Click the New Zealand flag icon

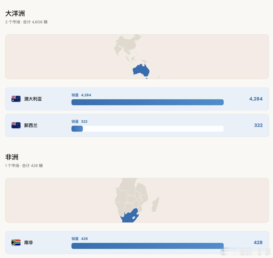pos(16,125)
